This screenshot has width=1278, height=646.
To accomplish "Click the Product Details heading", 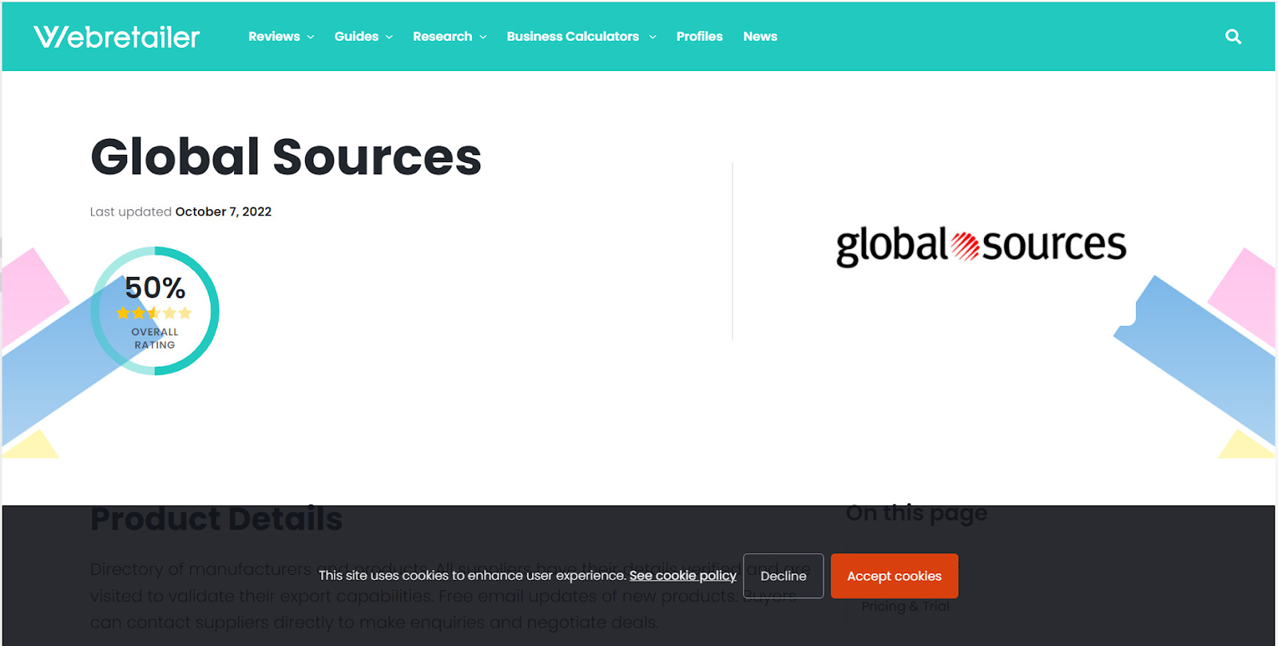I will coord(216,520).
